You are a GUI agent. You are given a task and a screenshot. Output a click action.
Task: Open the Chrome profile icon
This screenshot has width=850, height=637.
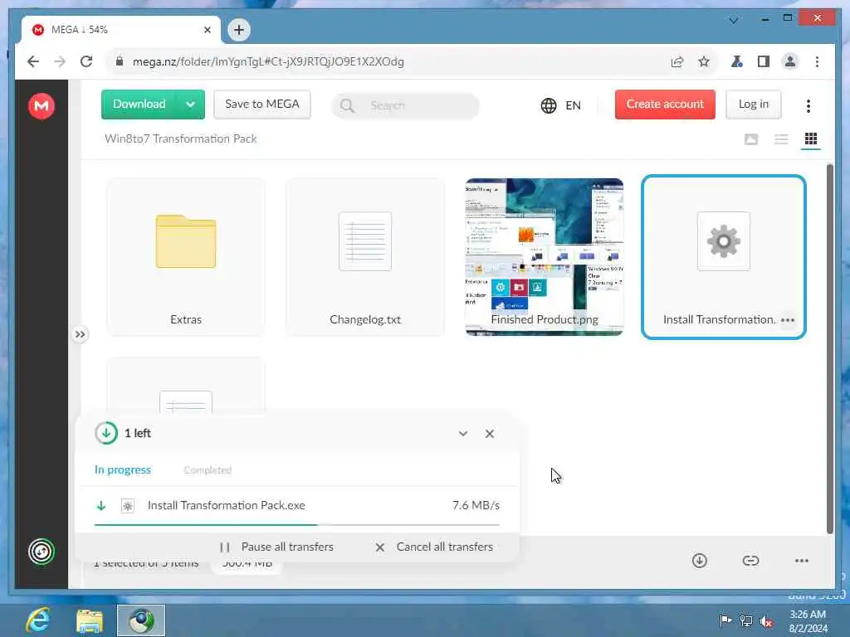(790, 61)
